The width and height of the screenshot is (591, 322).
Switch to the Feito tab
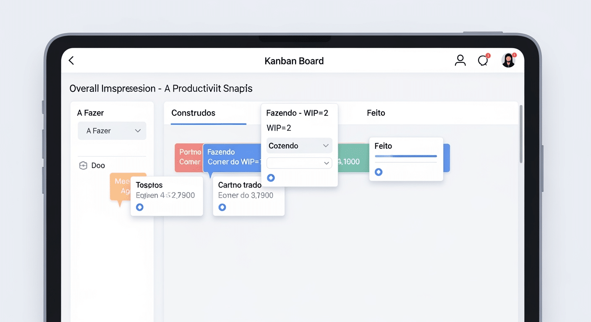pyautogui.click(x=376, y=113)
